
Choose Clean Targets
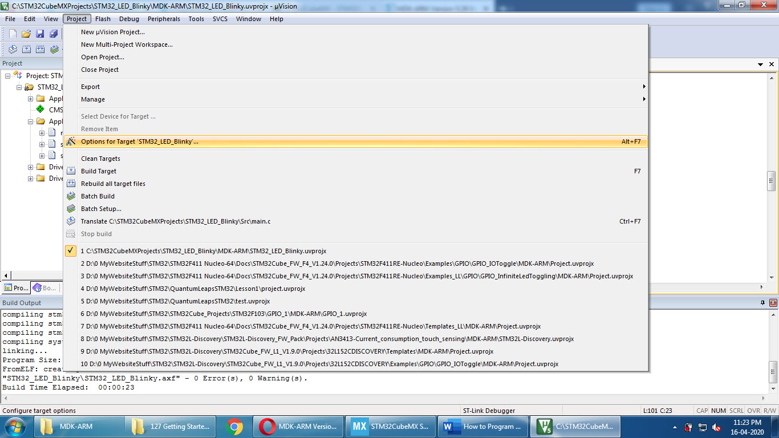[355, 159]
